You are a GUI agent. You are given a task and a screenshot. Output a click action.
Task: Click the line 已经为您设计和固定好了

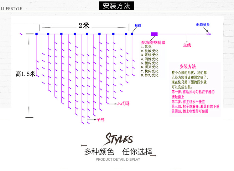[x=190, y=78]
